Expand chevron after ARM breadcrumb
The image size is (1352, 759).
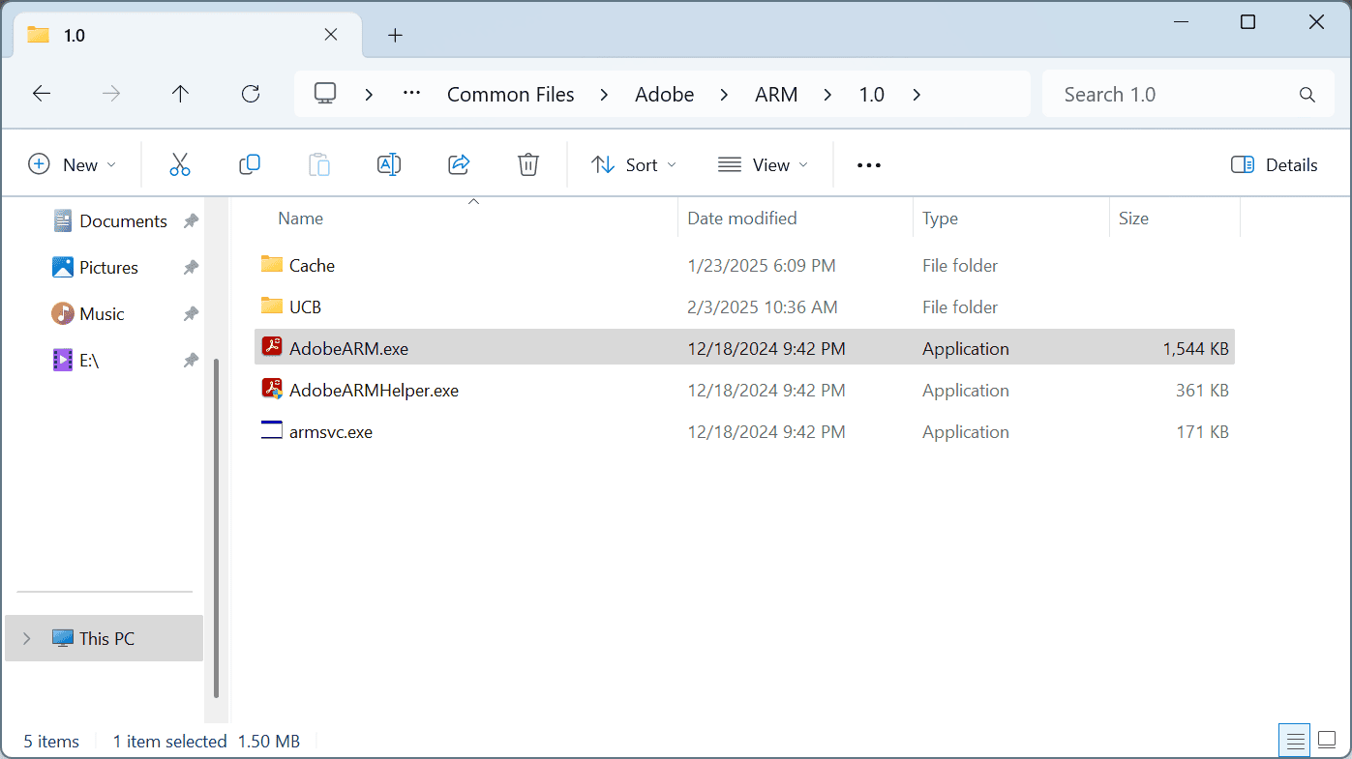pyautogui.click(x=827, y=94)
